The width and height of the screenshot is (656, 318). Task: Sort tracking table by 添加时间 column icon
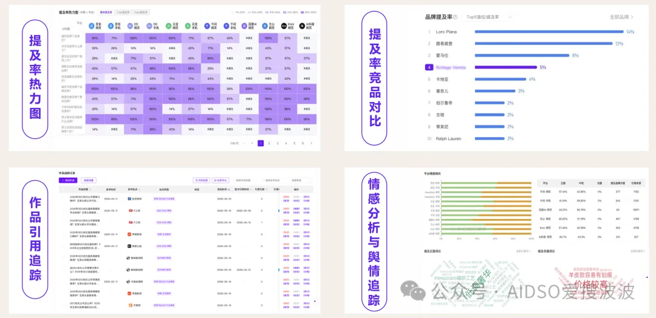[229, 189]
